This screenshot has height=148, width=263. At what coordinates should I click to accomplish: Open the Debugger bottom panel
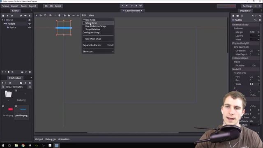51,139
